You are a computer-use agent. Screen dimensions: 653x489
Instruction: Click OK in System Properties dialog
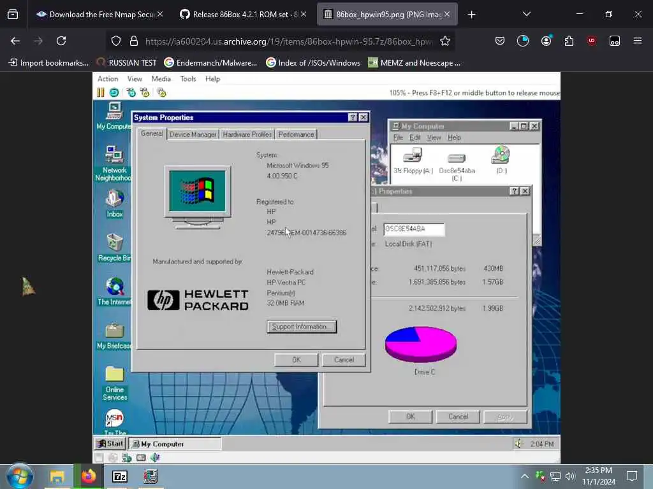coord(296,360)
